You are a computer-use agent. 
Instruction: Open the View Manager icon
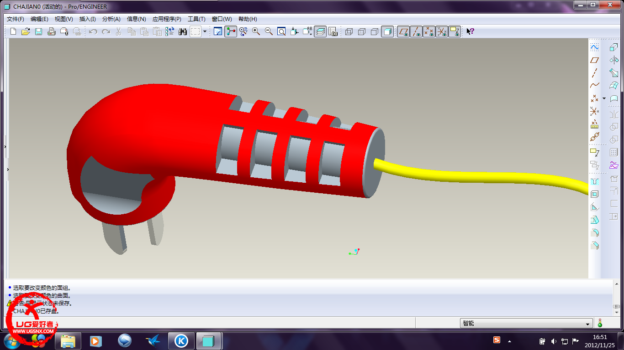[x=333, y=31]
